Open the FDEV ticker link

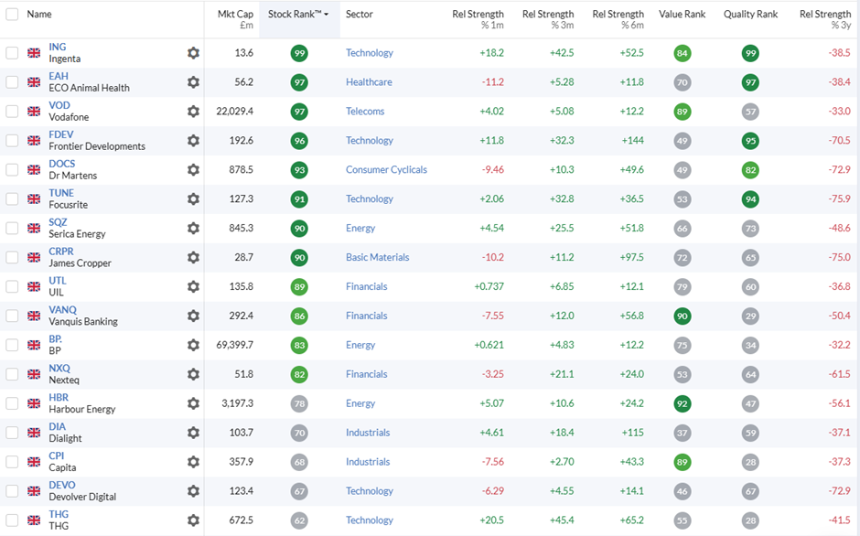point(61,134)
